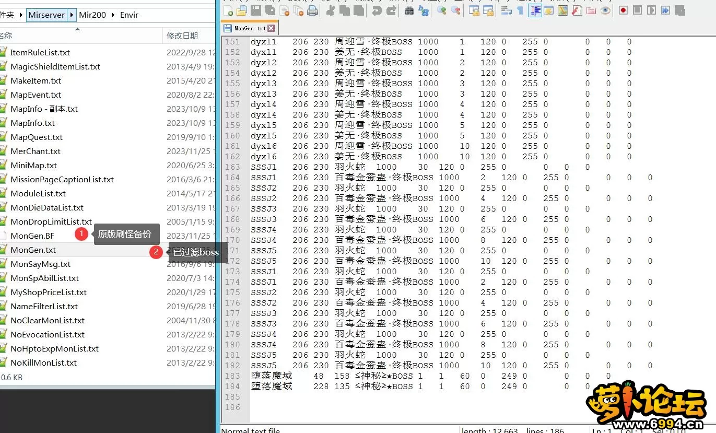
Task: Click the Save recorded macro icon
Action: 679,10
